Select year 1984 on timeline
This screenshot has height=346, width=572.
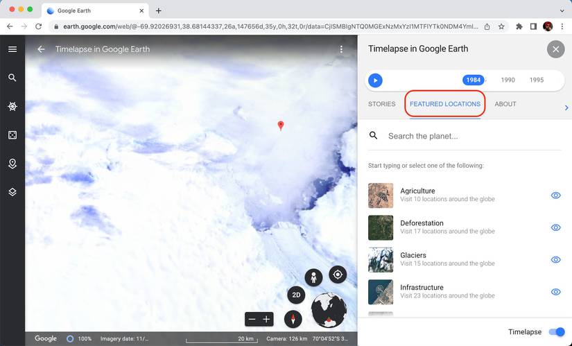click(x=473, y=80)
